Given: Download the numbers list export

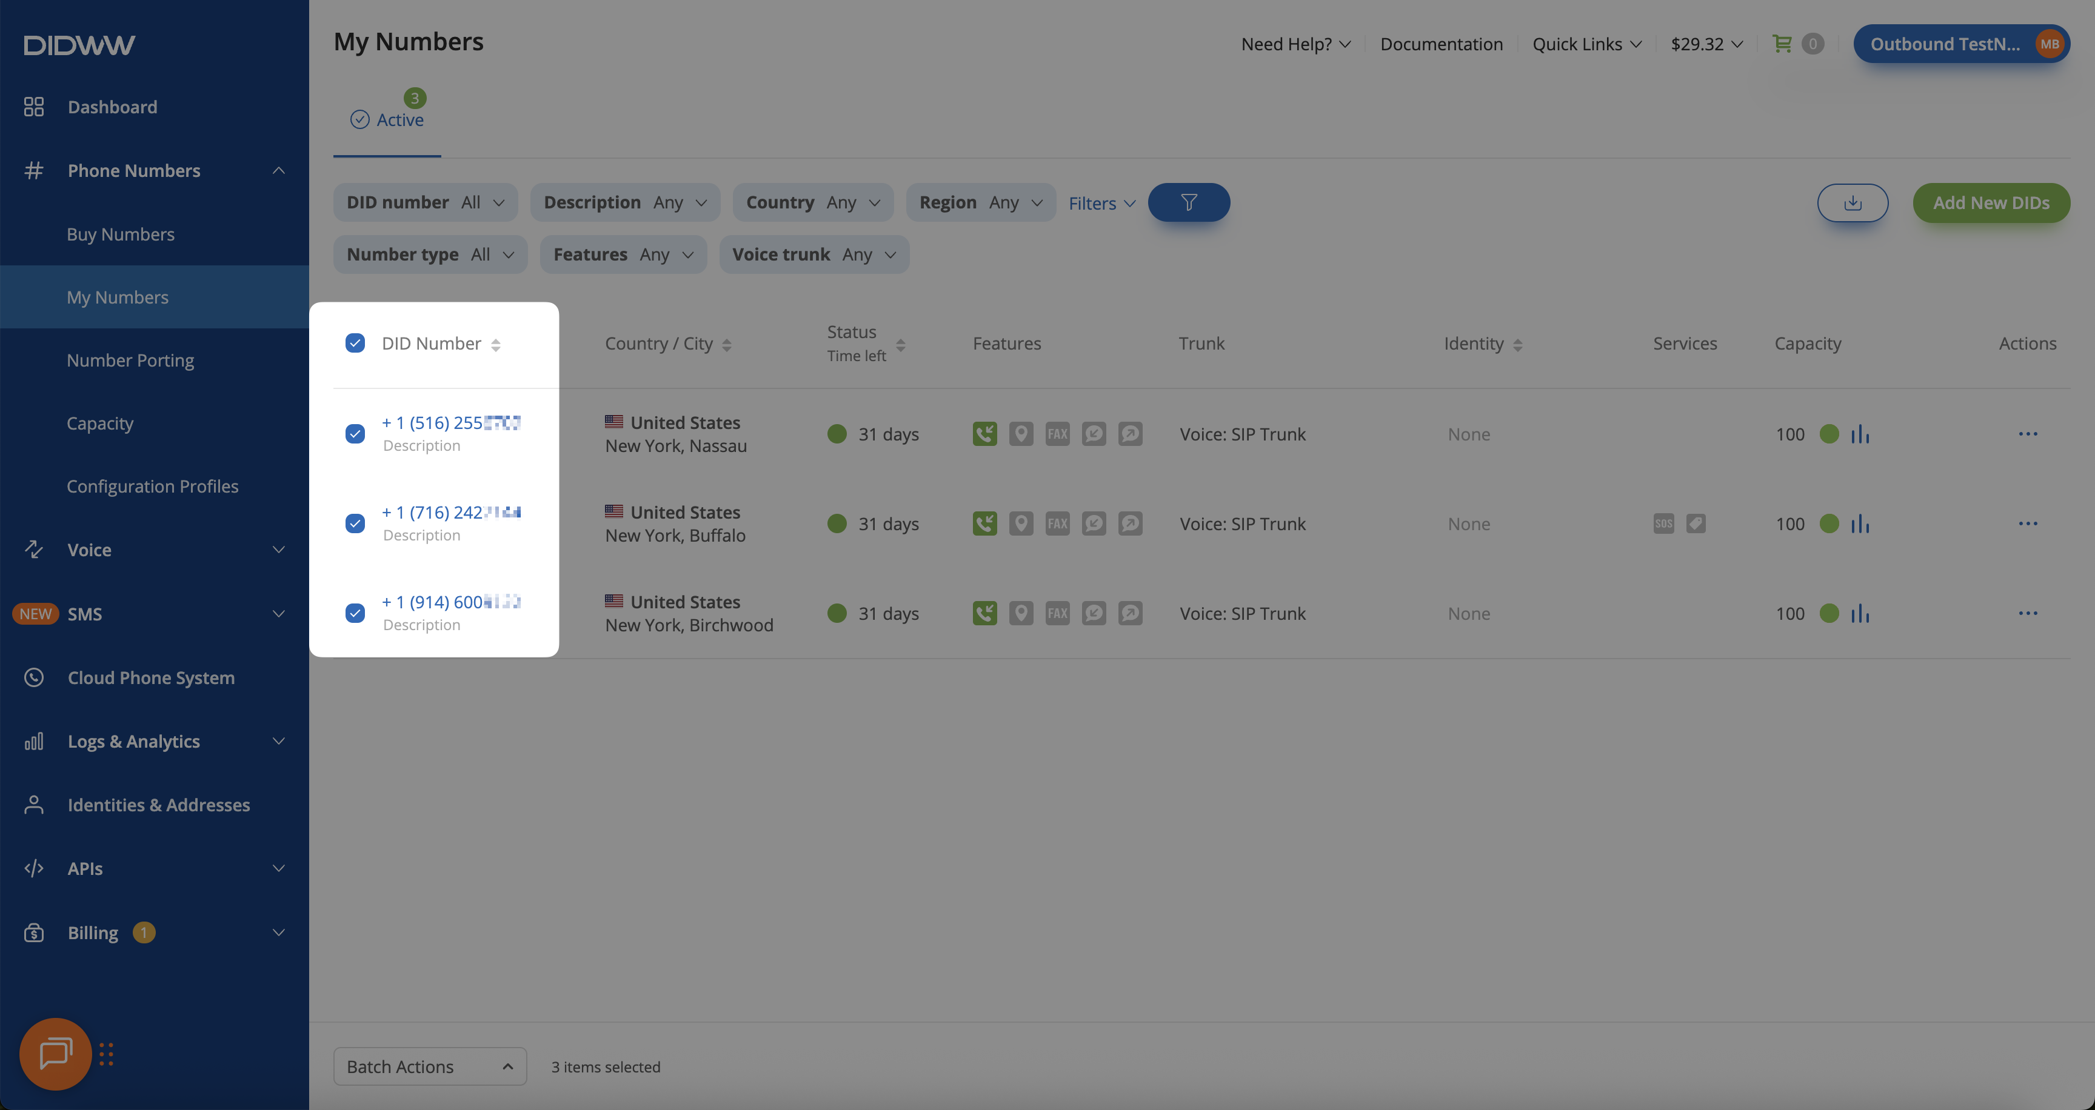Looking at the screenshot, I should click(x=1852, y=202).
